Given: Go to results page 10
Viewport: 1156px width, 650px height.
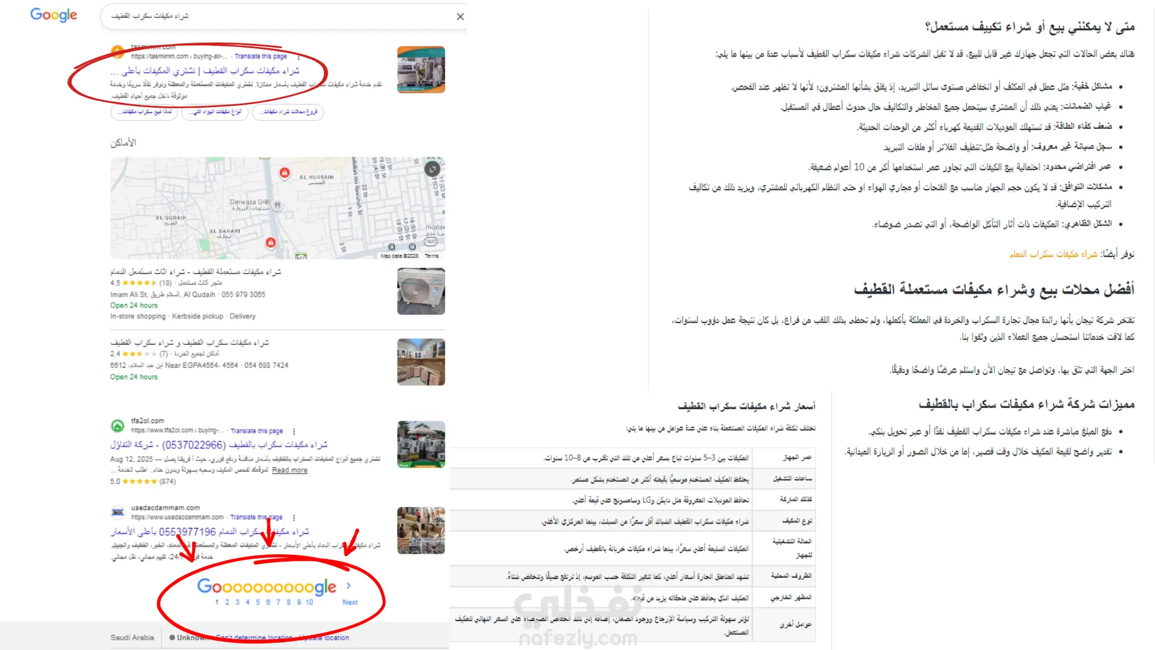Looking at the screenshot, I should click(x=309, y=602).
